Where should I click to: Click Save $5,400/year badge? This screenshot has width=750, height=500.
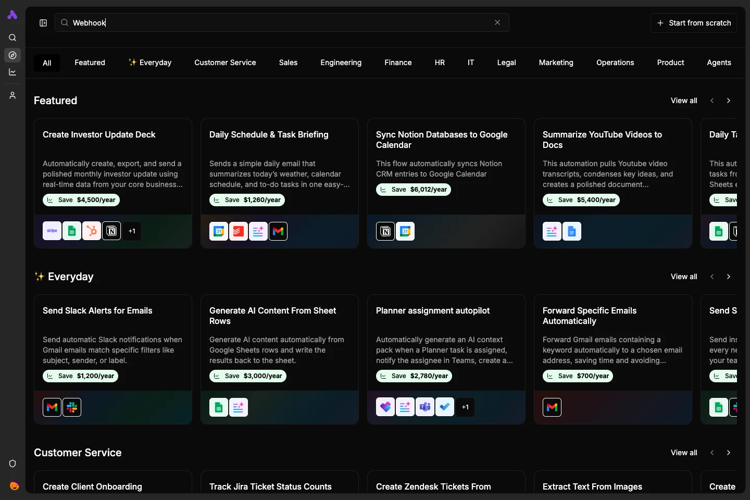581,200
